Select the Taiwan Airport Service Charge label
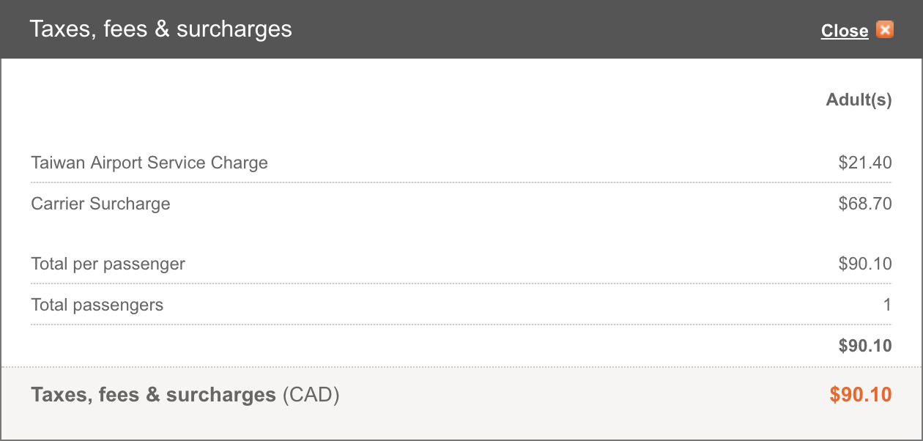This screenshot has width=923, height=441. (x=149, y=163)
